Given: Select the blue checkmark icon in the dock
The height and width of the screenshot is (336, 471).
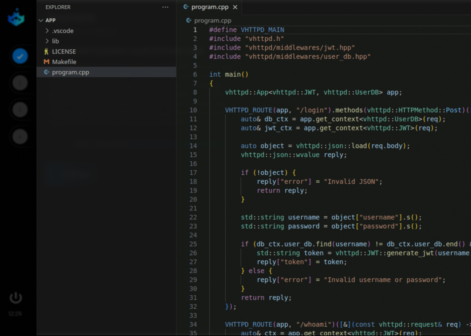Looking at the screenshot, I should 20,56.
